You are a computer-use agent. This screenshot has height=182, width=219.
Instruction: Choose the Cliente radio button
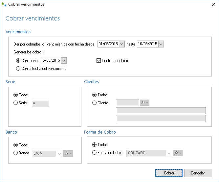tap(95, 103)
